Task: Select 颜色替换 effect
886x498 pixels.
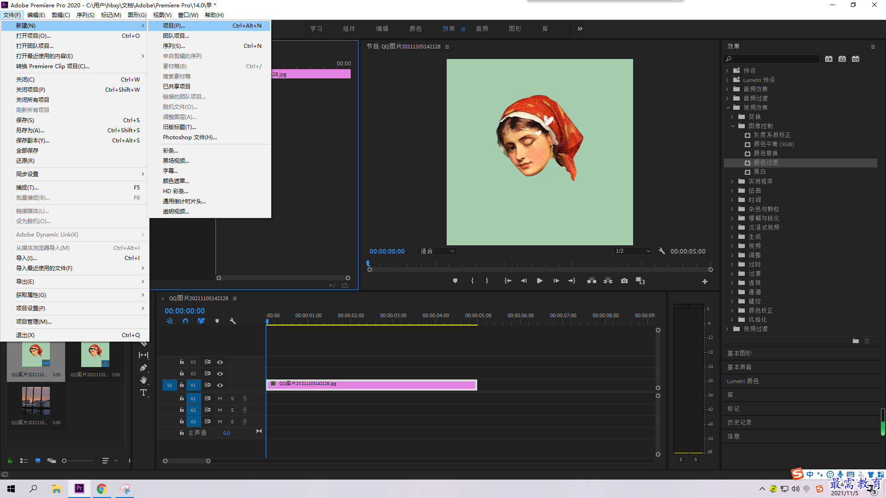Action: [766, 154]
